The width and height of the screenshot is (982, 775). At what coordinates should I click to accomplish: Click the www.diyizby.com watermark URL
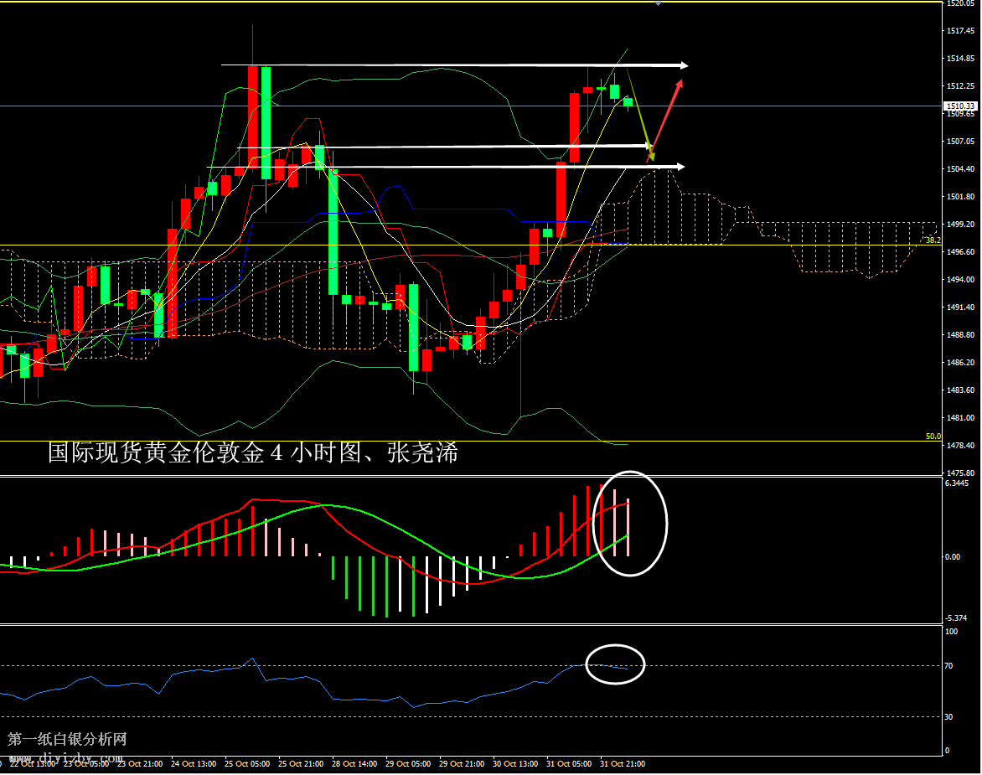(66, 757)
